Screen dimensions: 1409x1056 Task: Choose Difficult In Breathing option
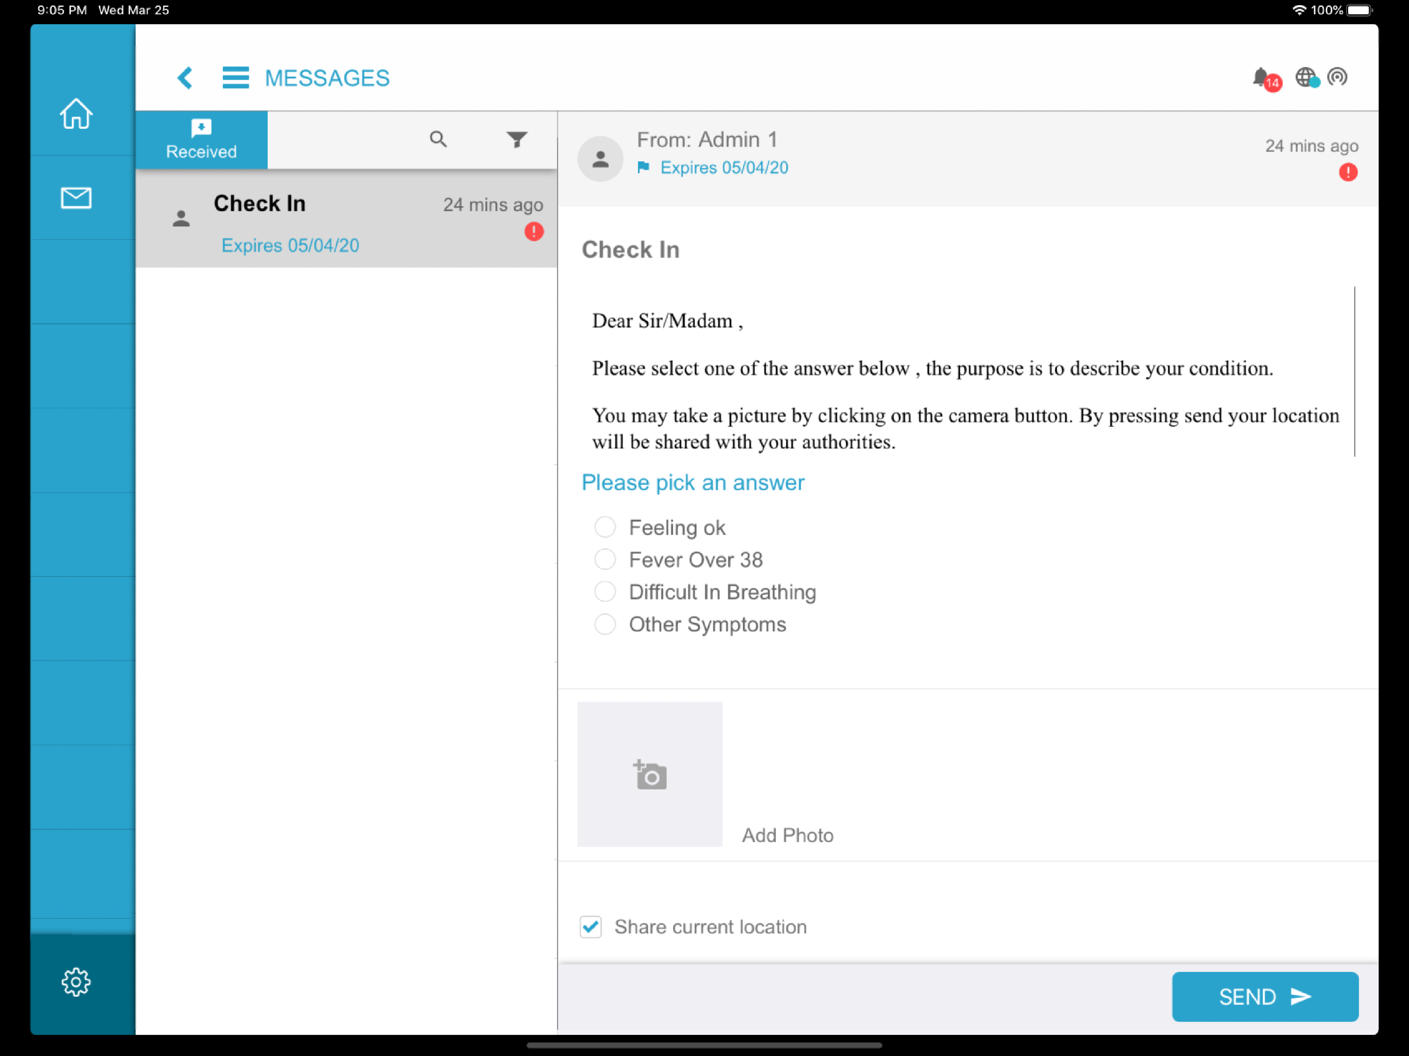click(604, 592)
